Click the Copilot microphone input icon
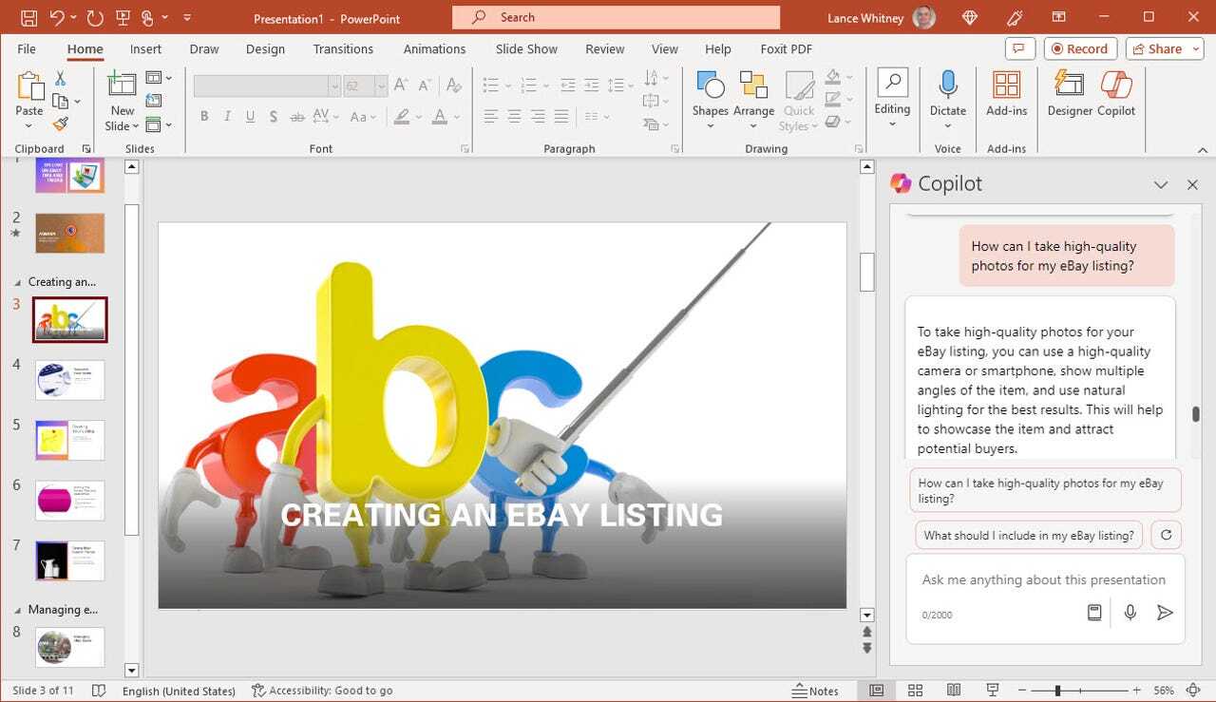Image resolution: width=1216 pixels, height=702 pixels. (1130, 613)
